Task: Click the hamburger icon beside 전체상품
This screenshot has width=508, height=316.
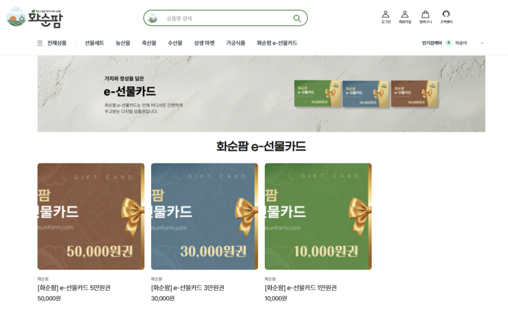Action: pos(40,43)
